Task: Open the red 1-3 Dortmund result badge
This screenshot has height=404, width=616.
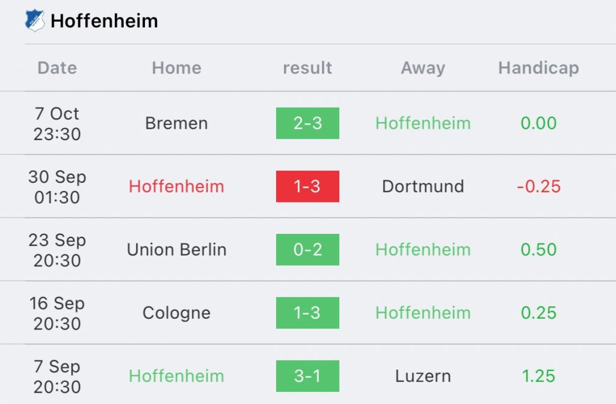Action: click(307, 186)
